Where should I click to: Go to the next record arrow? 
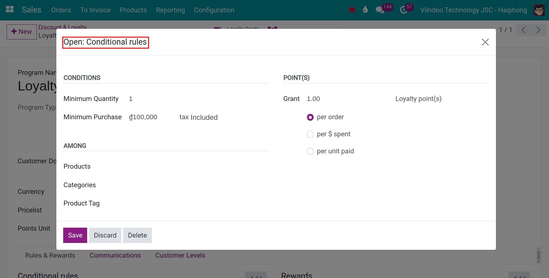click(538, 30)
